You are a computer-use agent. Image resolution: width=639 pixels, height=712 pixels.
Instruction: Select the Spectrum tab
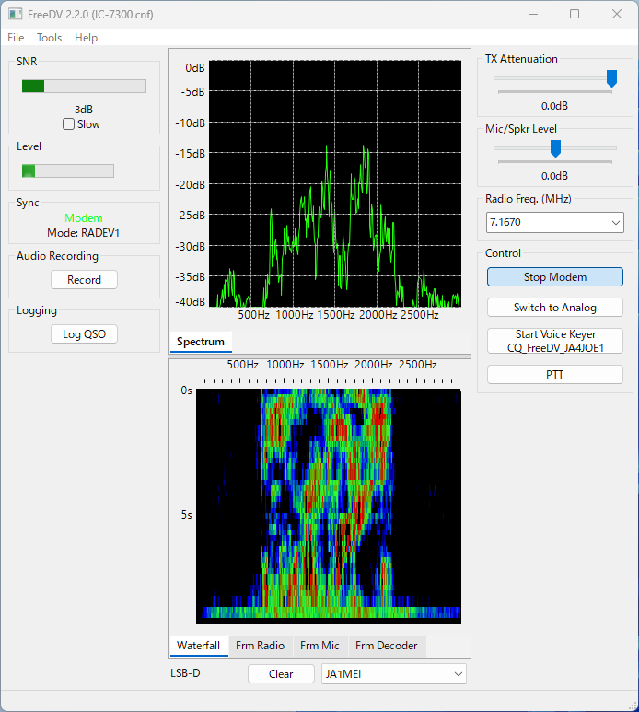click(201, 342)
